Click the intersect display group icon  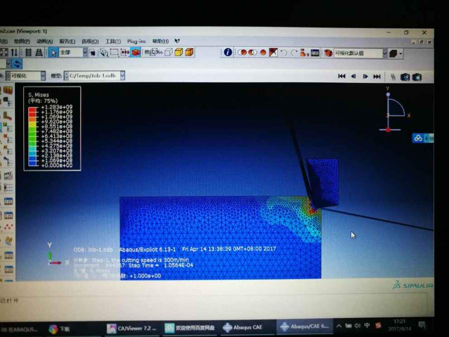pos(252,52)
